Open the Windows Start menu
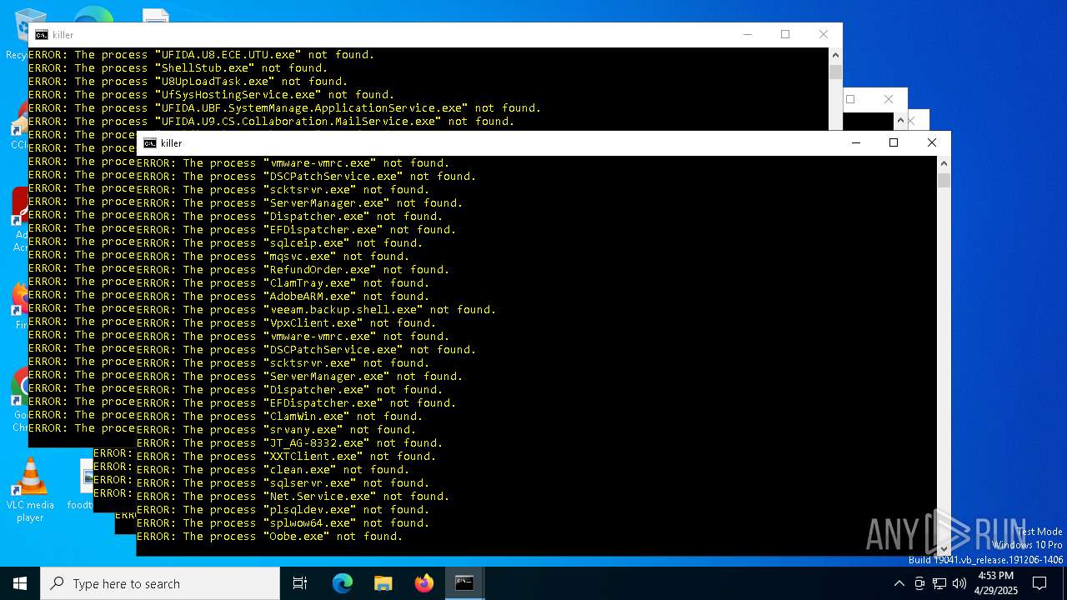The image size is (1067, 600). [x=20, y=583]
